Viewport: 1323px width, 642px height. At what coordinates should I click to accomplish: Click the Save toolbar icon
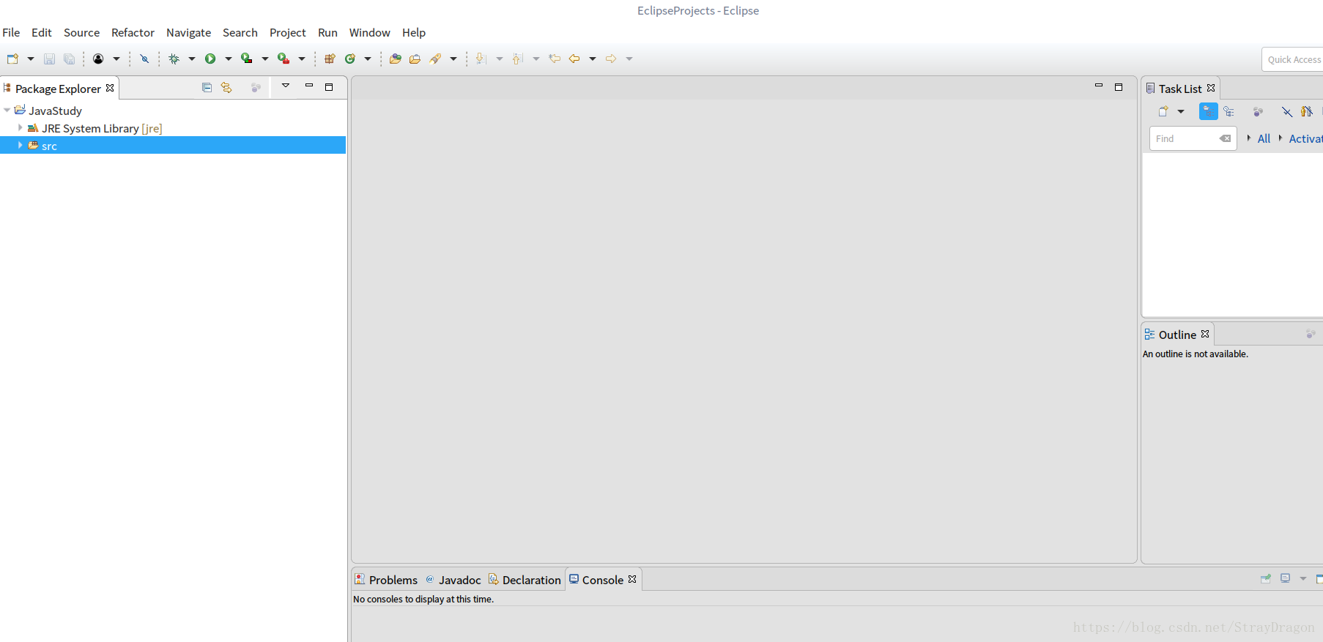(49, 59)
